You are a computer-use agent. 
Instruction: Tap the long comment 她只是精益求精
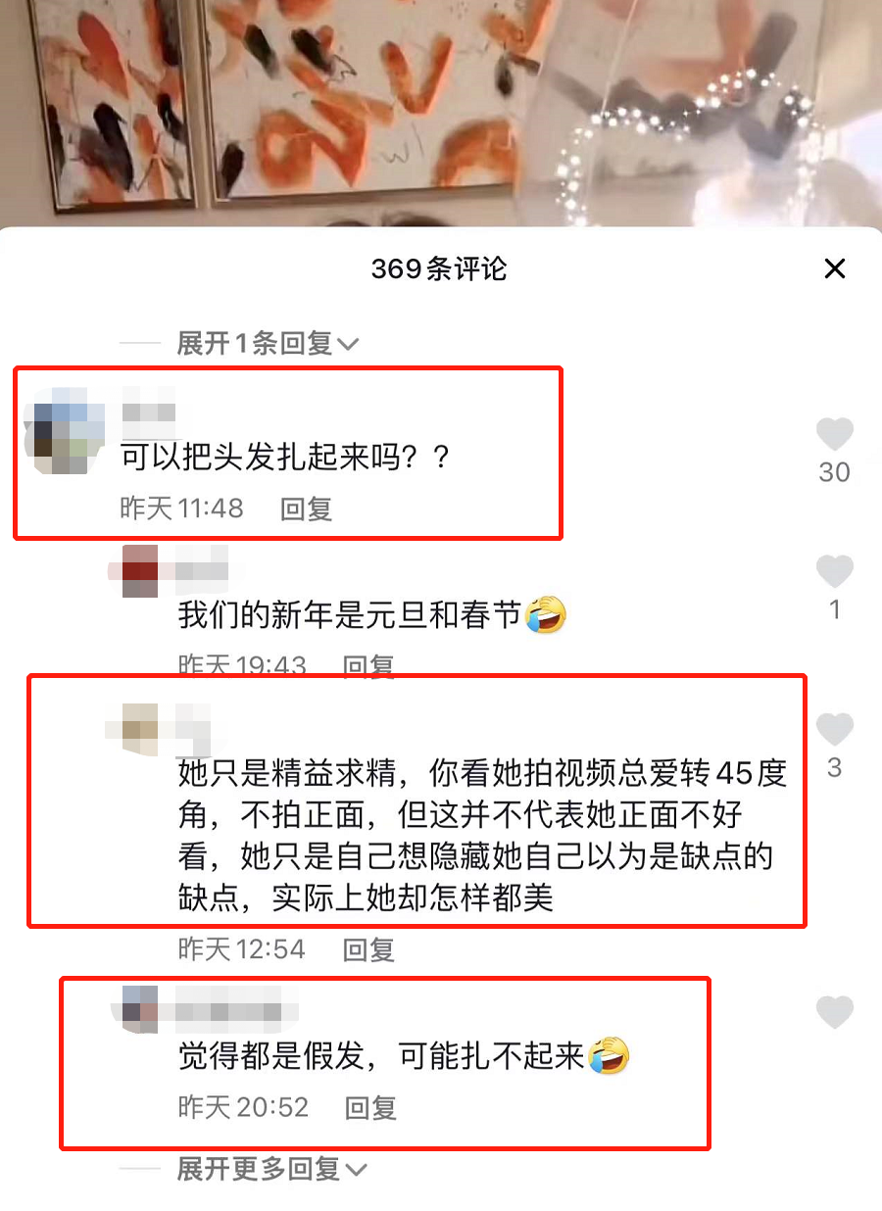coord(482,837)
